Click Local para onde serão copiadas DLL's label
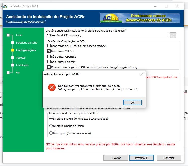 73,113
